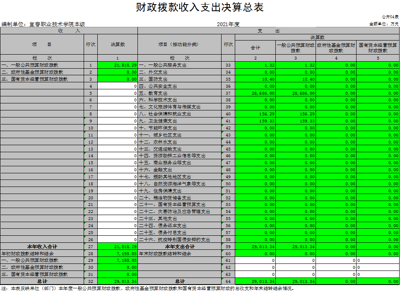Click the 项目（按功能分类）header cell

point(179,44)
